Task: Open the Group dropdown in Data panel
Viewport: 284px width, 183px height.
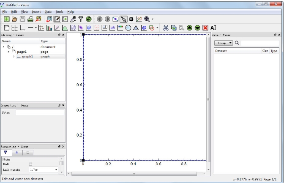Action: 224,43
